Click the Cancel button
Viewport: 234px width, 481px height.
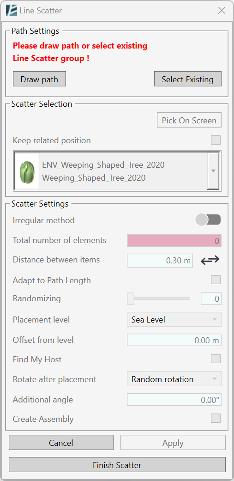click(61, 443)
